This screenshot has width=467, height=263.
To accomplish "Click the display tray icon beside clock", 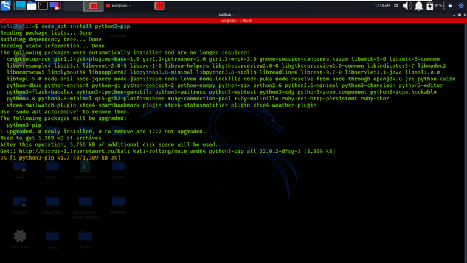I will [x=396, y=5].
